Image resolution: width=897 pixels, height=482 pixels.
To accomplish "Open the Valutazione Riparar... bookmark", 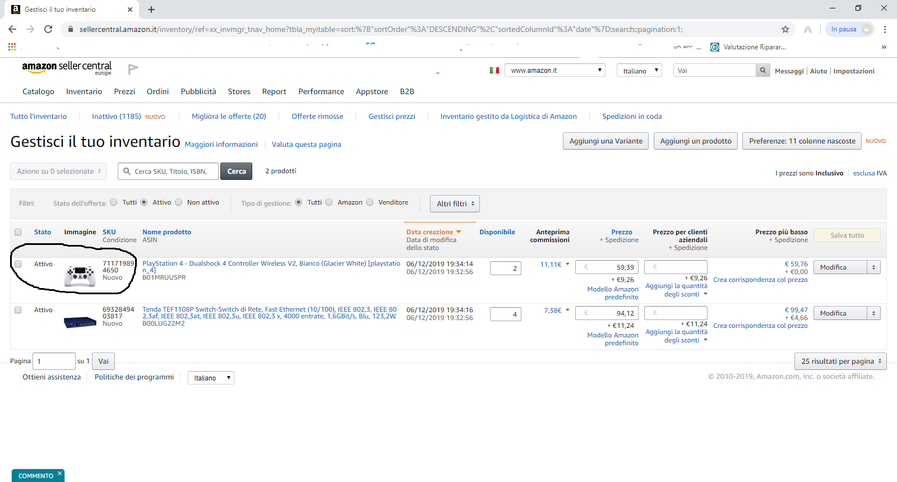I will (x=748, y=47).
